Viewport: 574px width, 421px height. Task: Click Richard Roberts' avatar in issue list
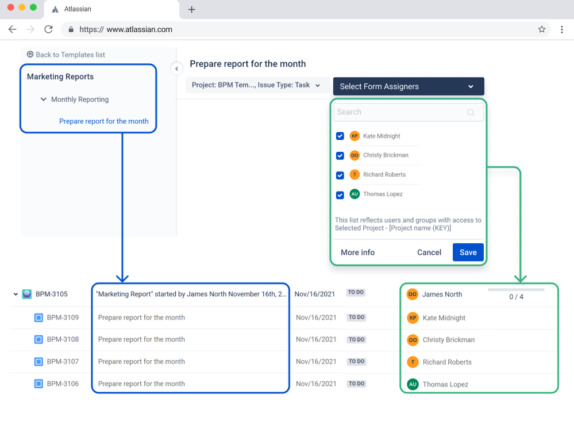[x=413, y=362]
